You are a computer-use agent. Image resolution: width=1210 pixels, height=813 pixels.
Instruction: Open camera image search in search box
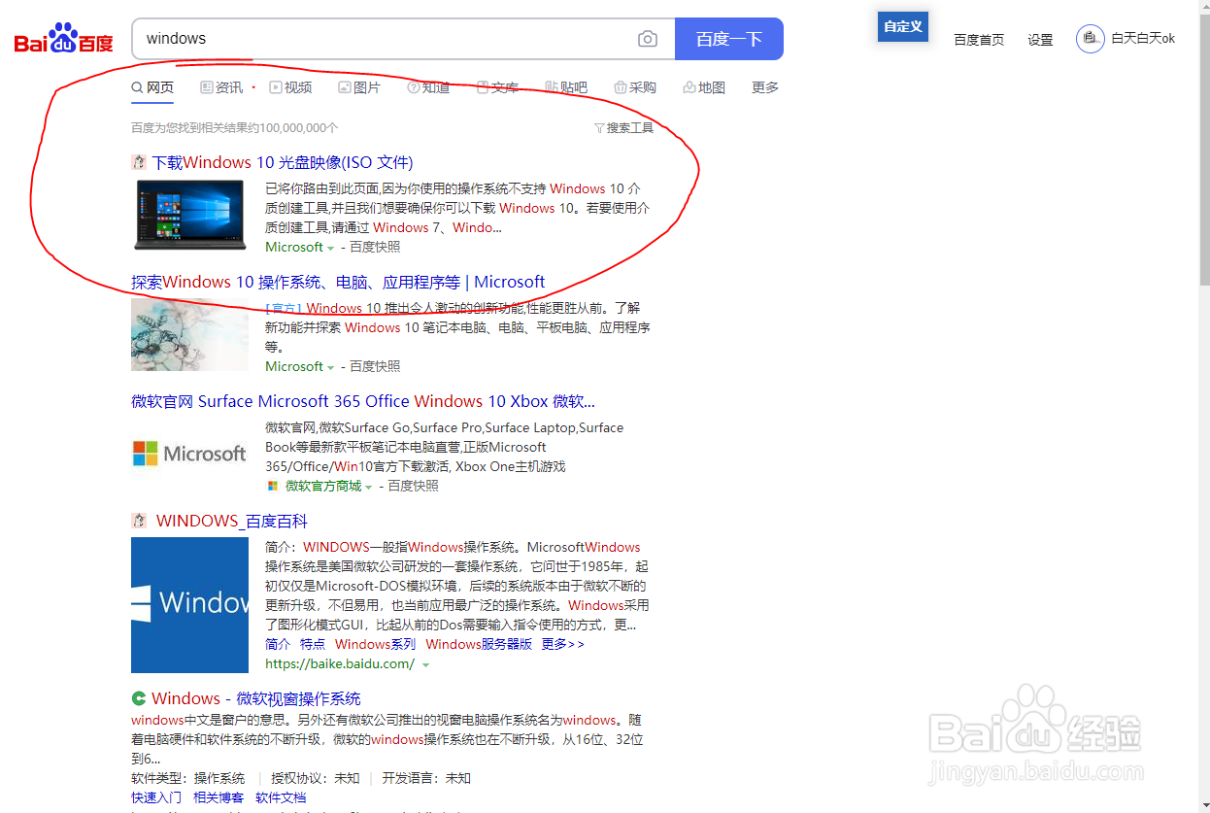tap(648, 39)
